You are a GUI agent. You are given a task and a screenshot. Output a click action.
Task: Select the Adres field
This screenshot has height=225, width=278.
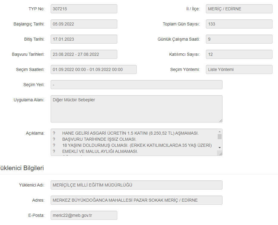[136, 200]
